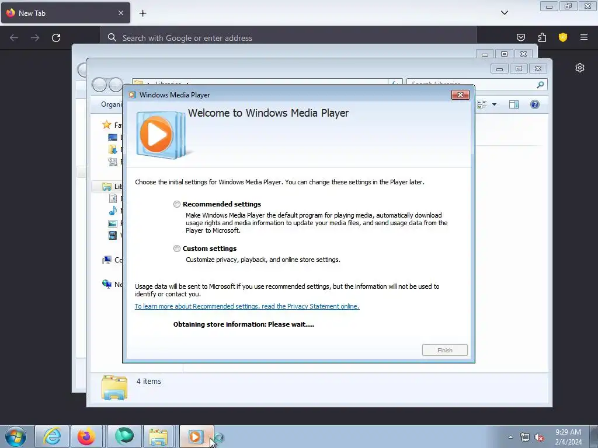Image resolution: width=598 pixels, height=448 pixels.
Task: Open the network tray icon
Action: click(x=525, y=437)
